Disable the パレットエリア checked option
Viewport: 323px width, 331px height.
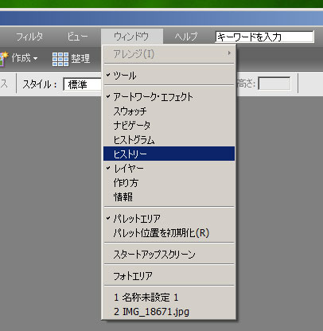(169, 219)
